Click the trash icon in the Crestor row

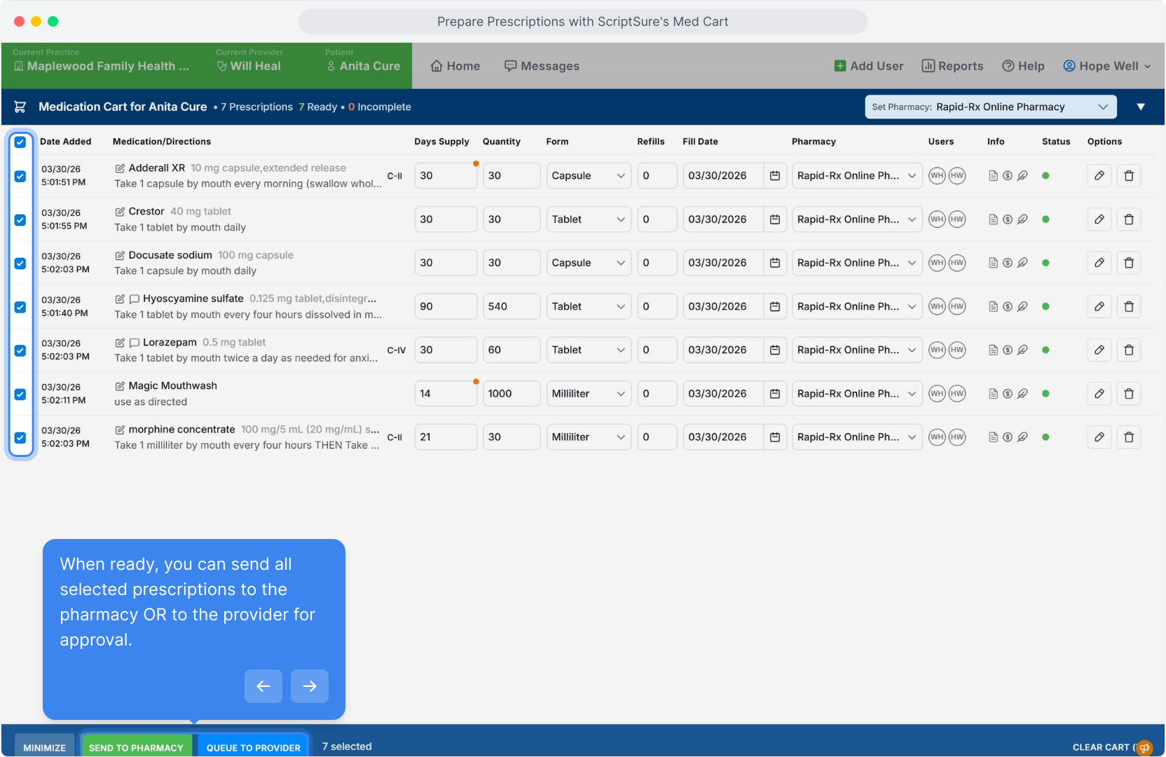click(1129, 219)
